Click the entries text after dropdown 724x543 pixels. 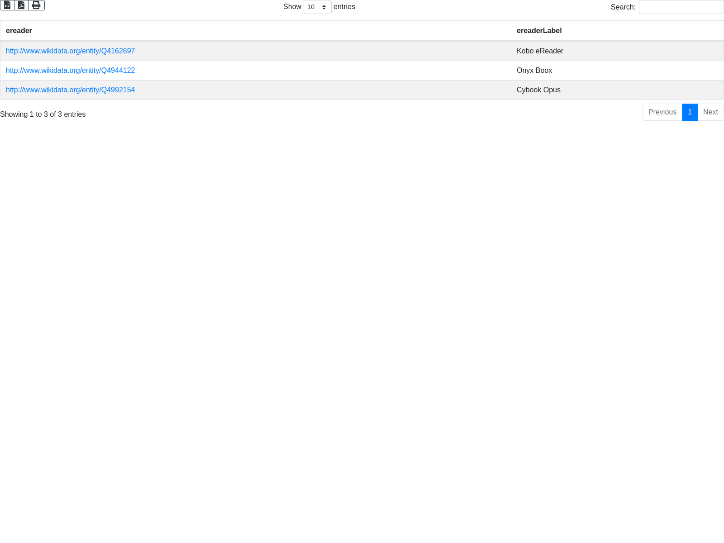tap(344, 7)
